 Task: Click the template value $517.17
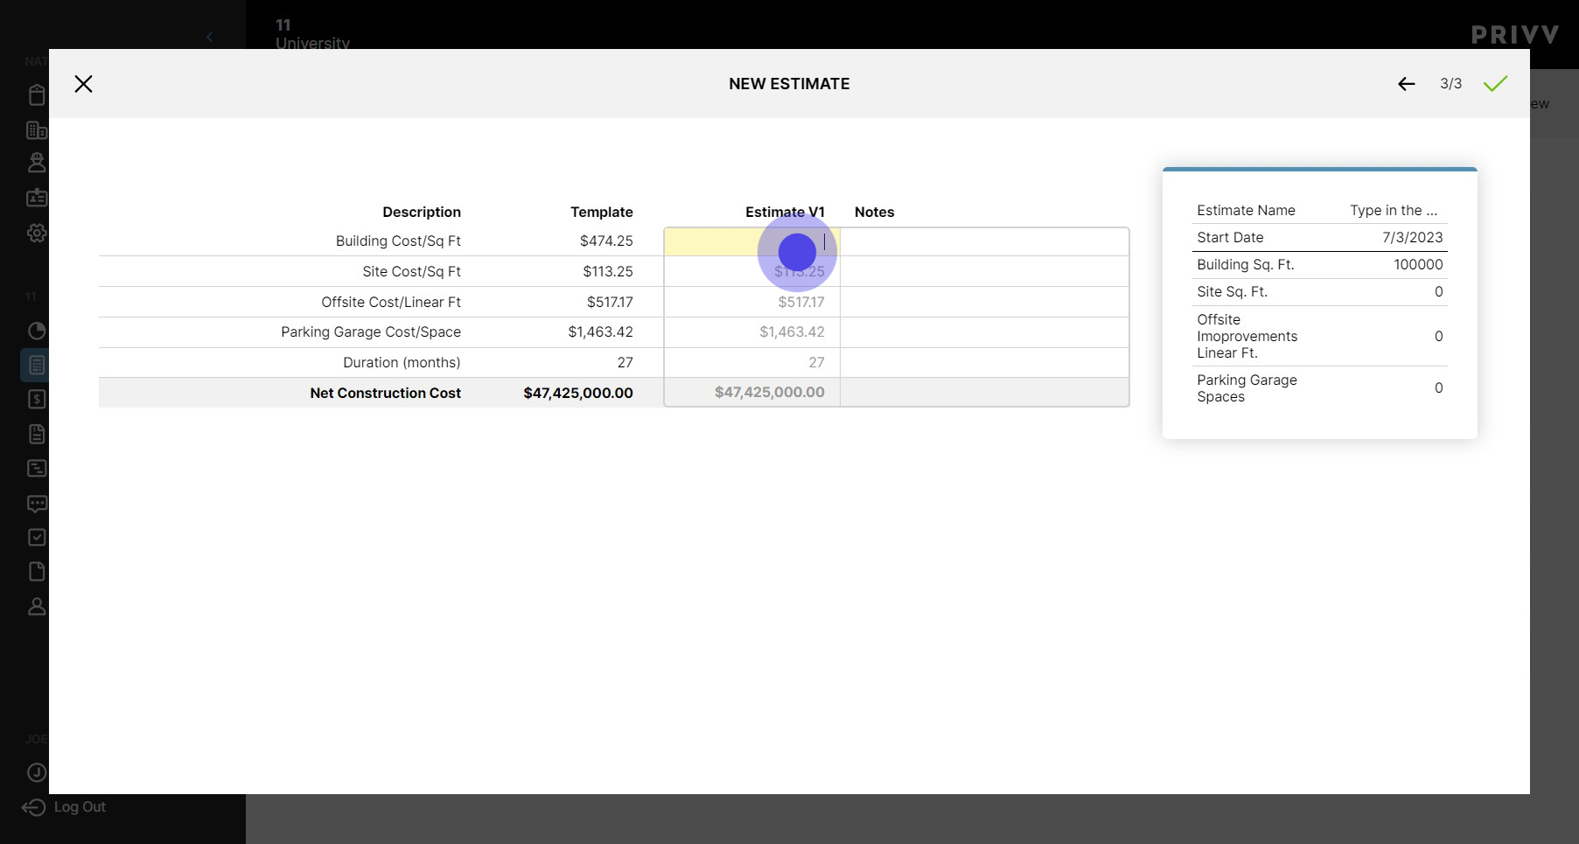coord(610,302)
